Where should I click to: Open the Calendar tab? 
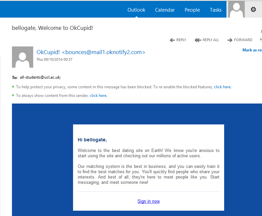tap(165, 10)
